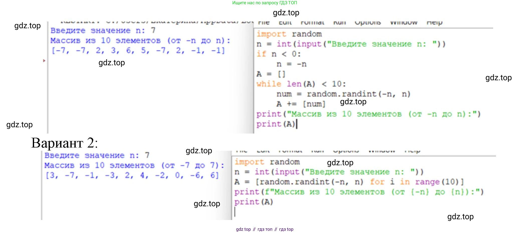Click 'Введите значение n: 7' in upper shell

click(103, 30)
